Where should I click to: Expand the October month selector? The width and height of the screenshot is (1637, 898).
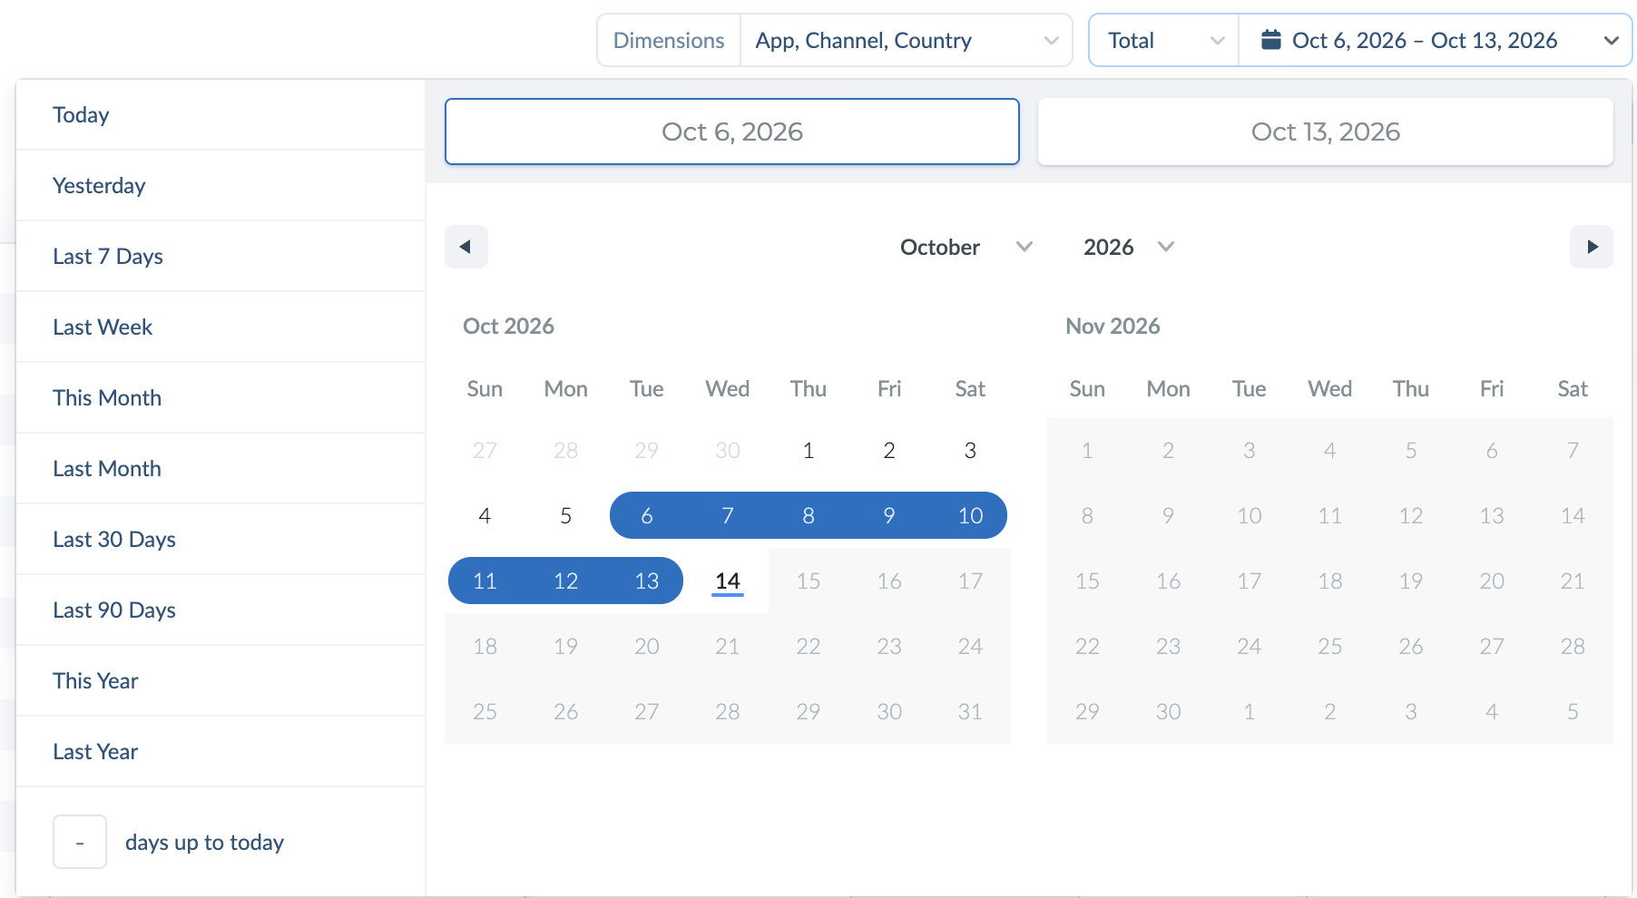click(966, 247)
